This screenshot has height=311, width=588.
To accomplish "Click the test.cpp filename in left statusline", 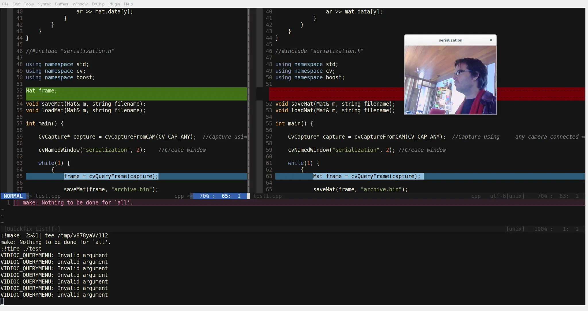I will coord(48,196).
